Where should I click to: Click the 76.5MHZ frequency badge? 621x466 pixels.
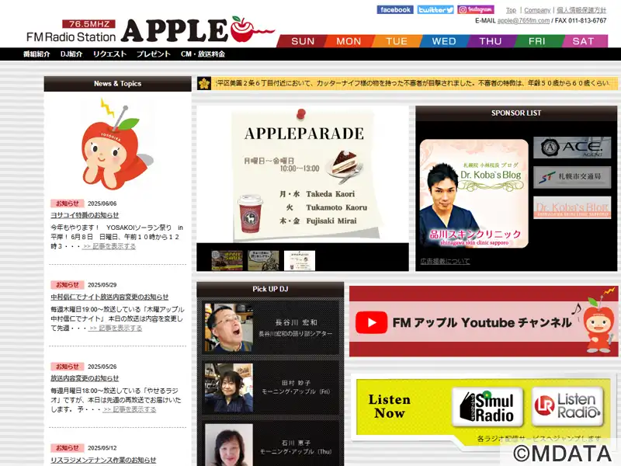88,24
